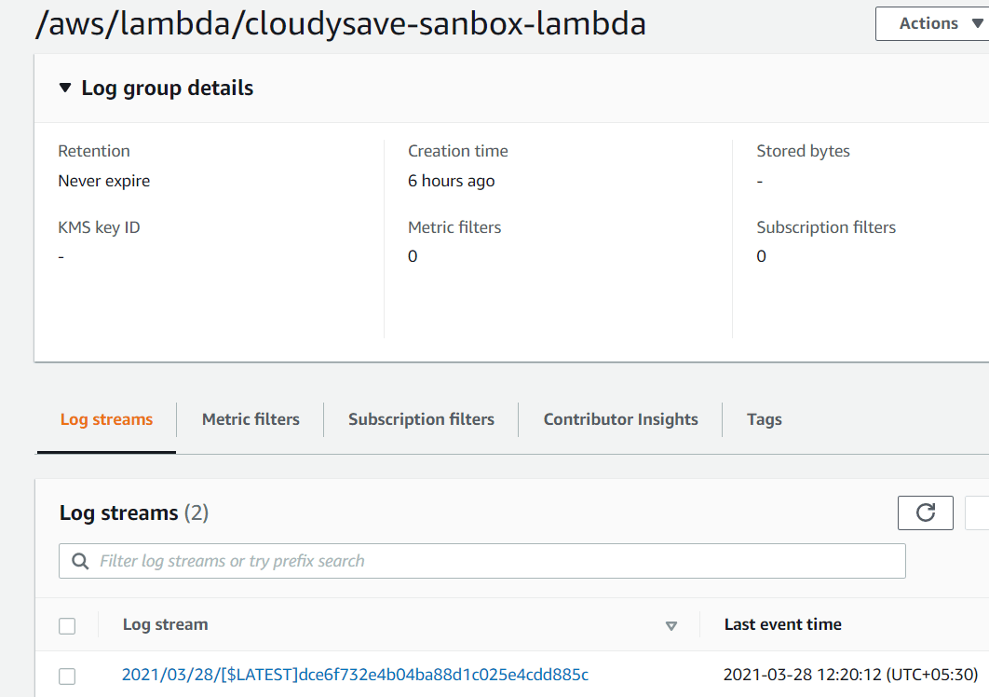The image size is (989, 697).
Task: Show the Tags tab
Action: point(765,419)
